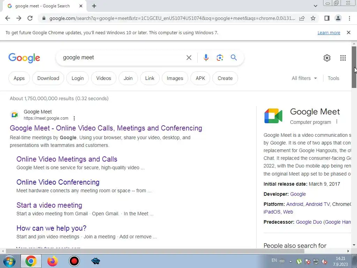Click the Google Meet logo in the knowledge panel
The height and width of the screenshot is (268, 357).
tap(273, 116)
